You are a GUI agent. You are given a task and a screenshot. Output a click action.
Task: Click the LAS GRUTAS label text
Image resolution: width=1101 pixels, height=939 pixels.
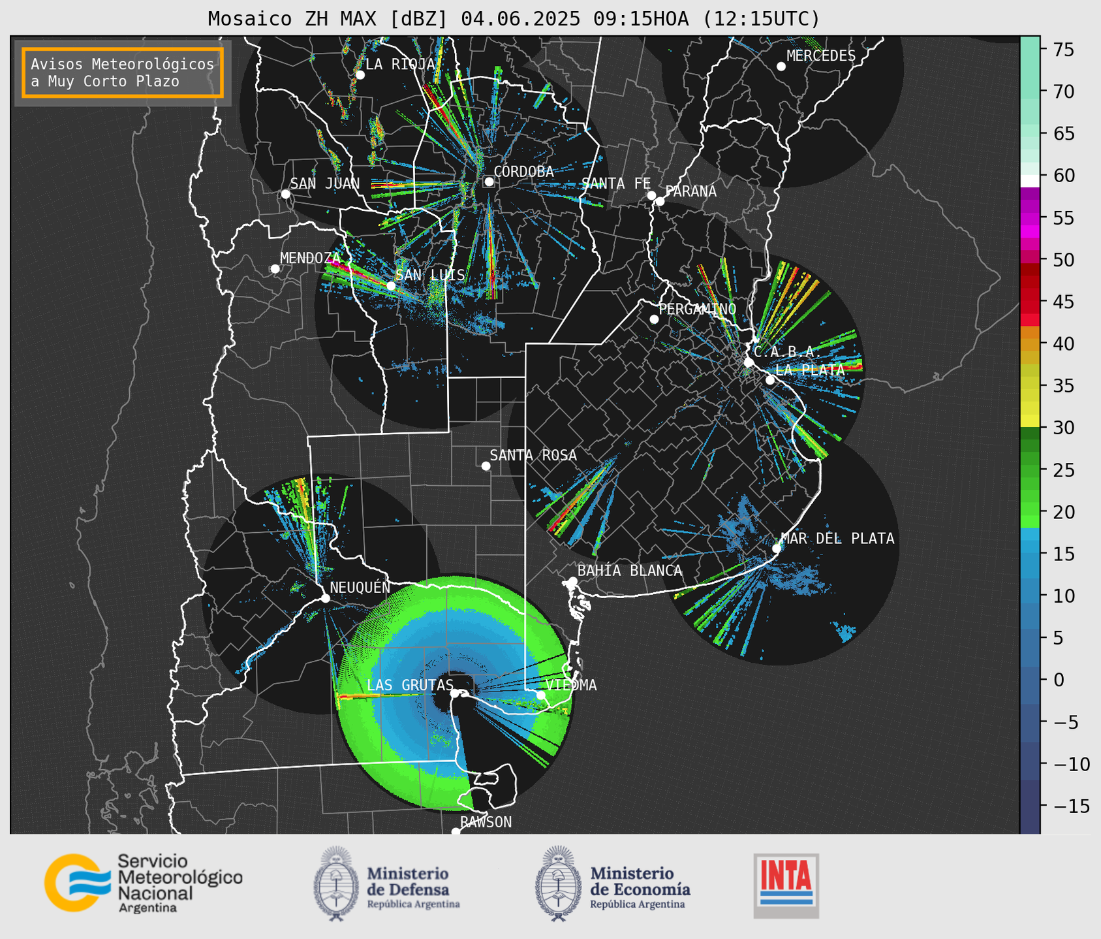click(410, 685)
